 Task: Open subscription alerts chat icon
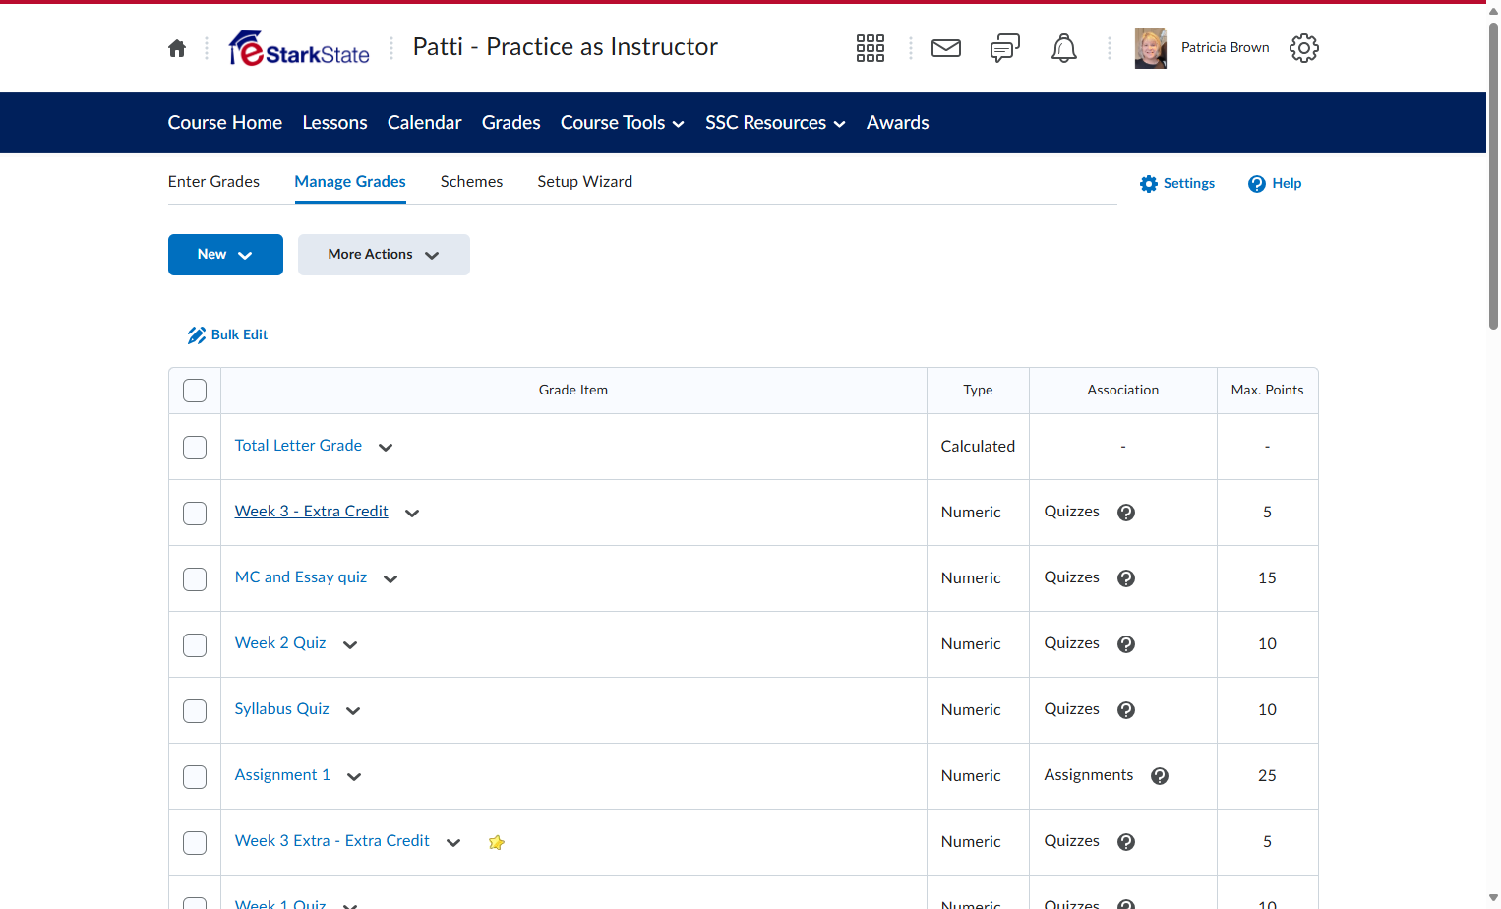click(1005, 48)
